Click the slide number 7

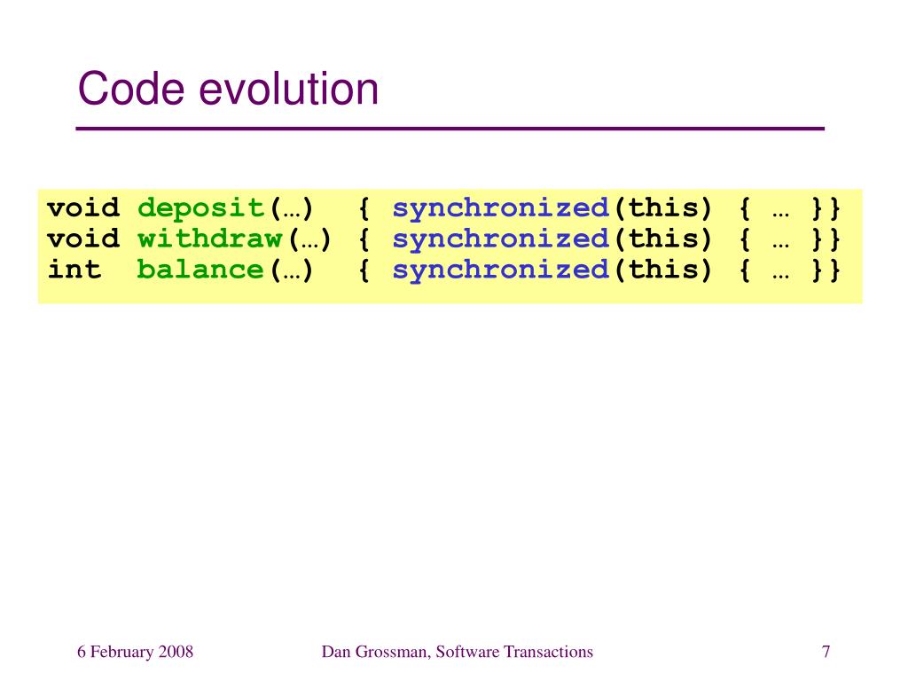[x=826, y=652]
